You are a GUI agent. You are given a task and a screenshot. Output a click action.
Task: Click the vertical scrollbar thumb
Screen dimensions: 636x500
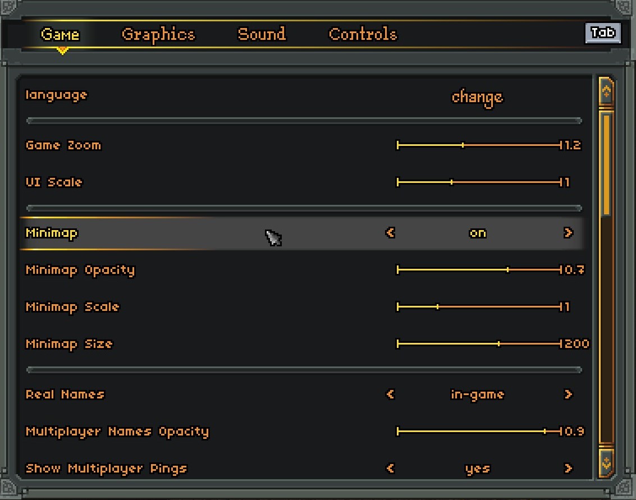point(606,163)
